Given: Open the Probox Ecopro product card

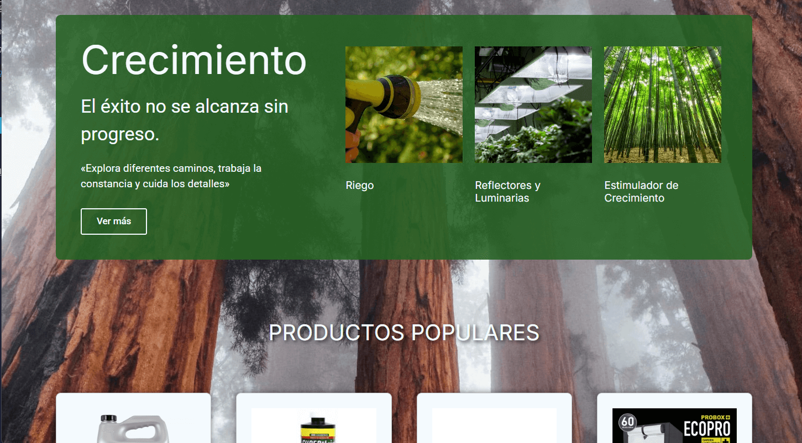Looking at the screenshot, I should point(674,418).
